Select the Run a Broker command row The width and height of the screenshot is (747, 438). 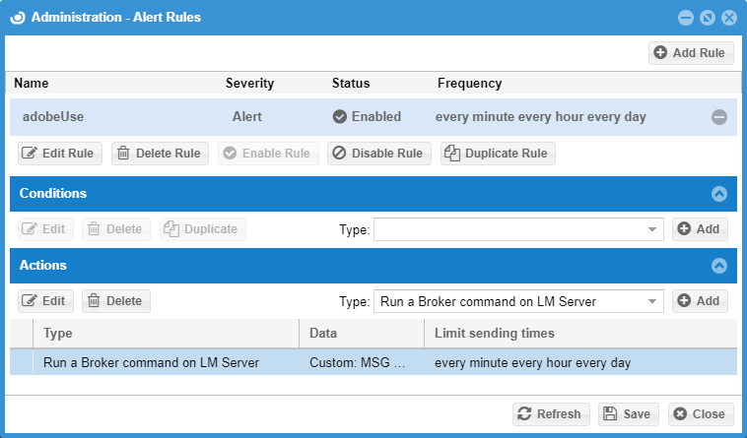152,362
